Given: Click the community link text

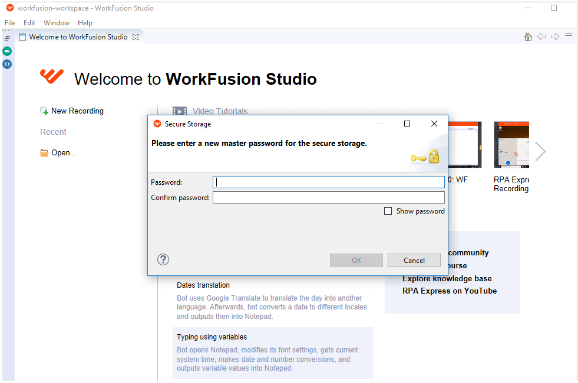Looking at the screenshot, I should point(468,253).
